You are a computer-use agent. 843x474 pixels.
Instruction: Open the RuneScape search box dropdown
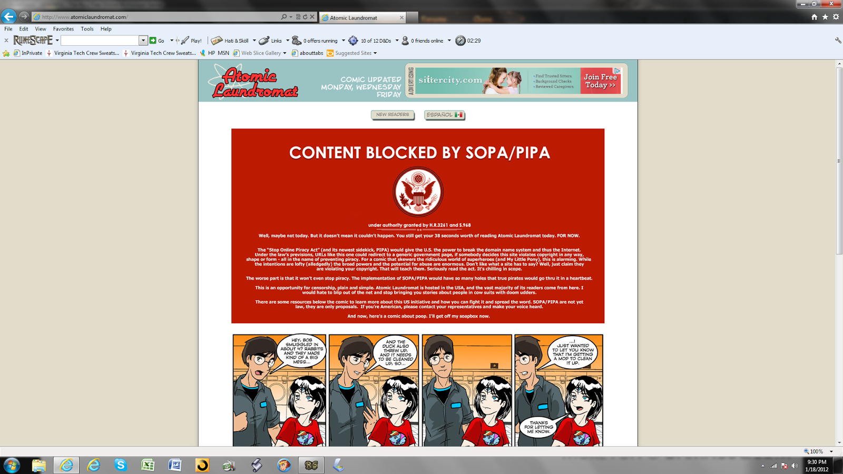(143, 41)
